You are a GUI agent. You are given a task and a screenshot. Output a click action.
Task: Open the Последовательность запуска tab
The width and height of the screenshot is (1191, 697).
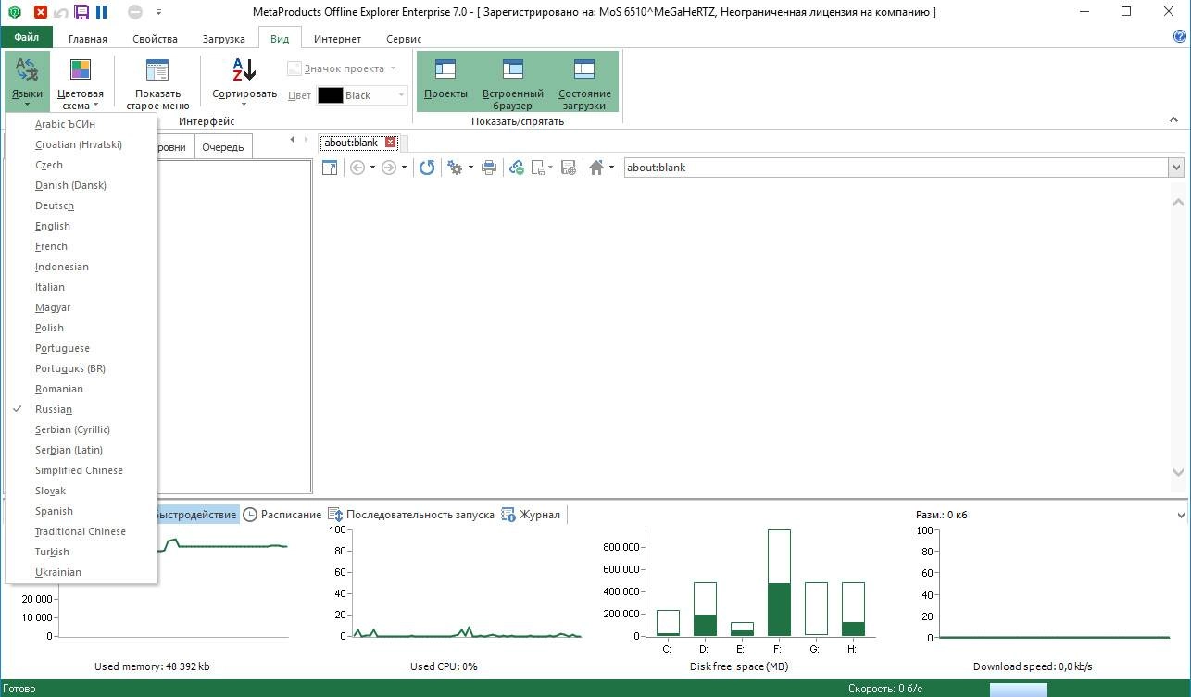tap(412, 515)
